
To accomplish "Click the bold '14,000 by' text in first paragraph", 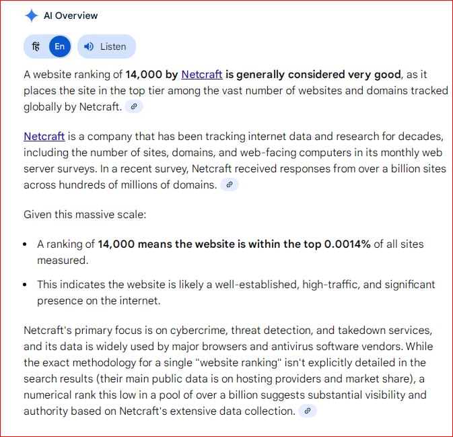I will (151, 74).
